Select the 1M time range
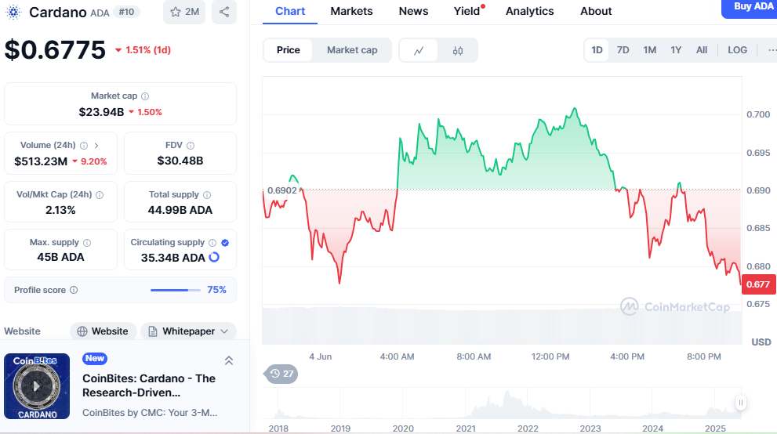 pos(650,50)
